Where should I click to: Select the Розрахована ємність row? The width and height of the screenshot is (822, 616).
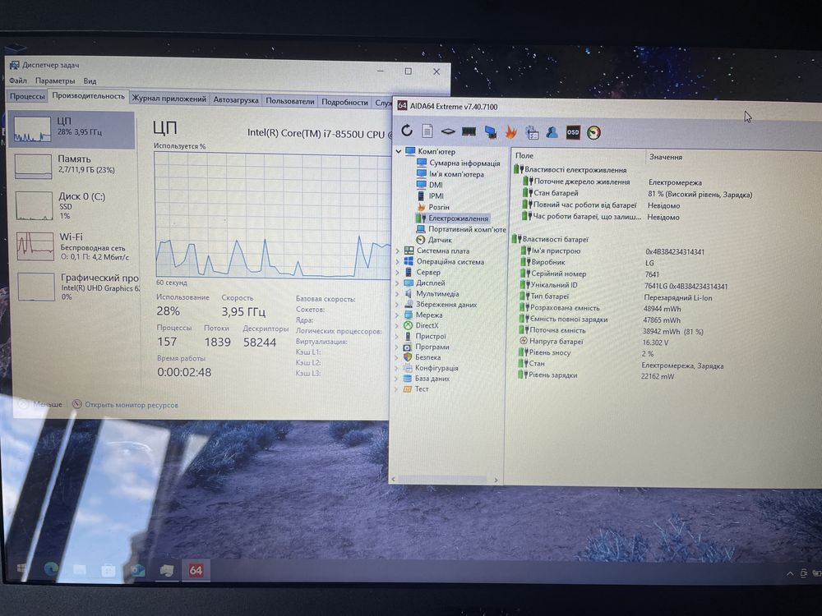(x=600, y=308)
